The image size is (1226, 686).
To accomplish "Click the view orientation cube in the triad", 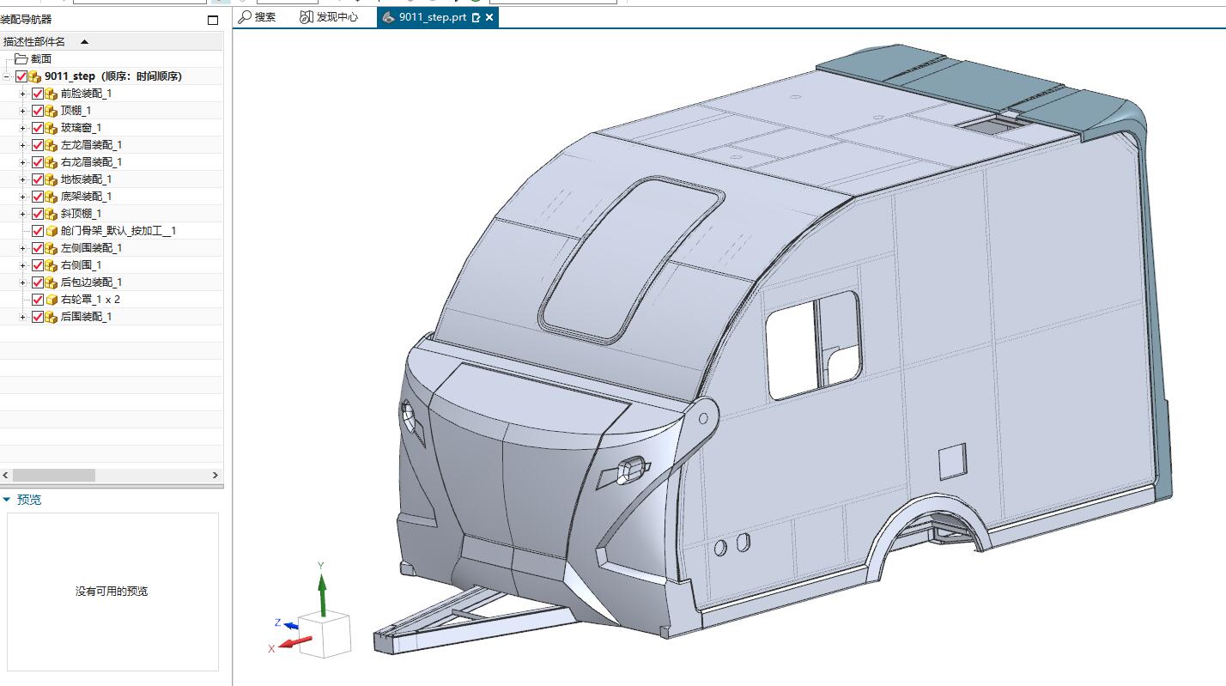I will coord(325,634).
